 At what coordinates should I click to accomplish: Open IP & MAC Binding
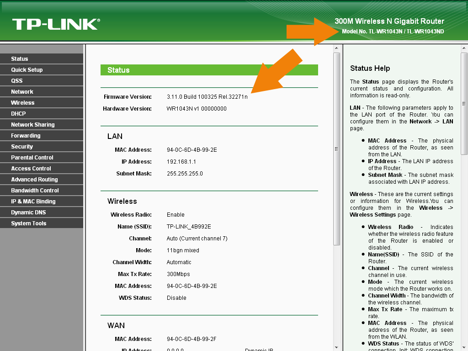click(42, 202)
